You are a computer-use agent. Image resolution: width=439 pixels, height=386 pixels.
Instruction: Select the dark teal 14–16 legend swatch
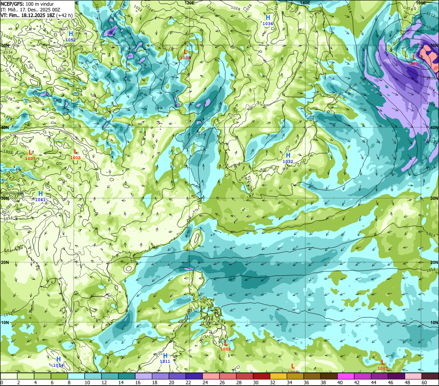127,376
